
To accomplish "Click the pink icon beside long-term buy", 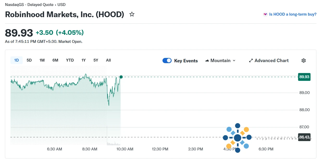I will click(x=265, y=15).
